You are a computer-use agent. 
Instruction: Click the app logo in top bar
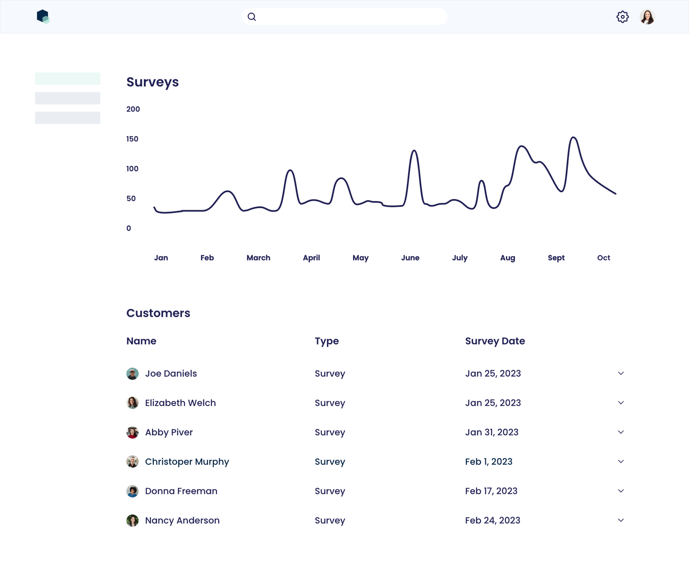click(43, 16)
